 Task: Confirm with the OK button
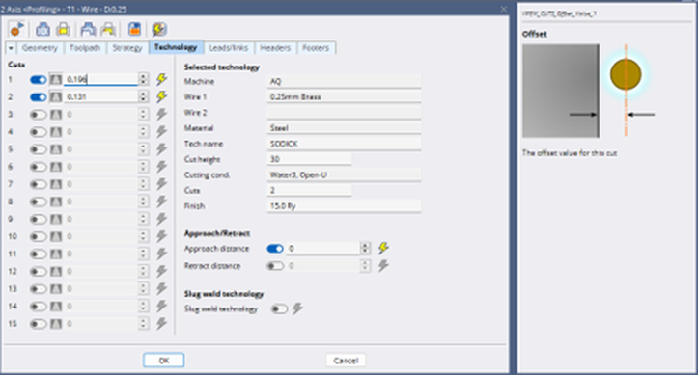pos(164,361)
